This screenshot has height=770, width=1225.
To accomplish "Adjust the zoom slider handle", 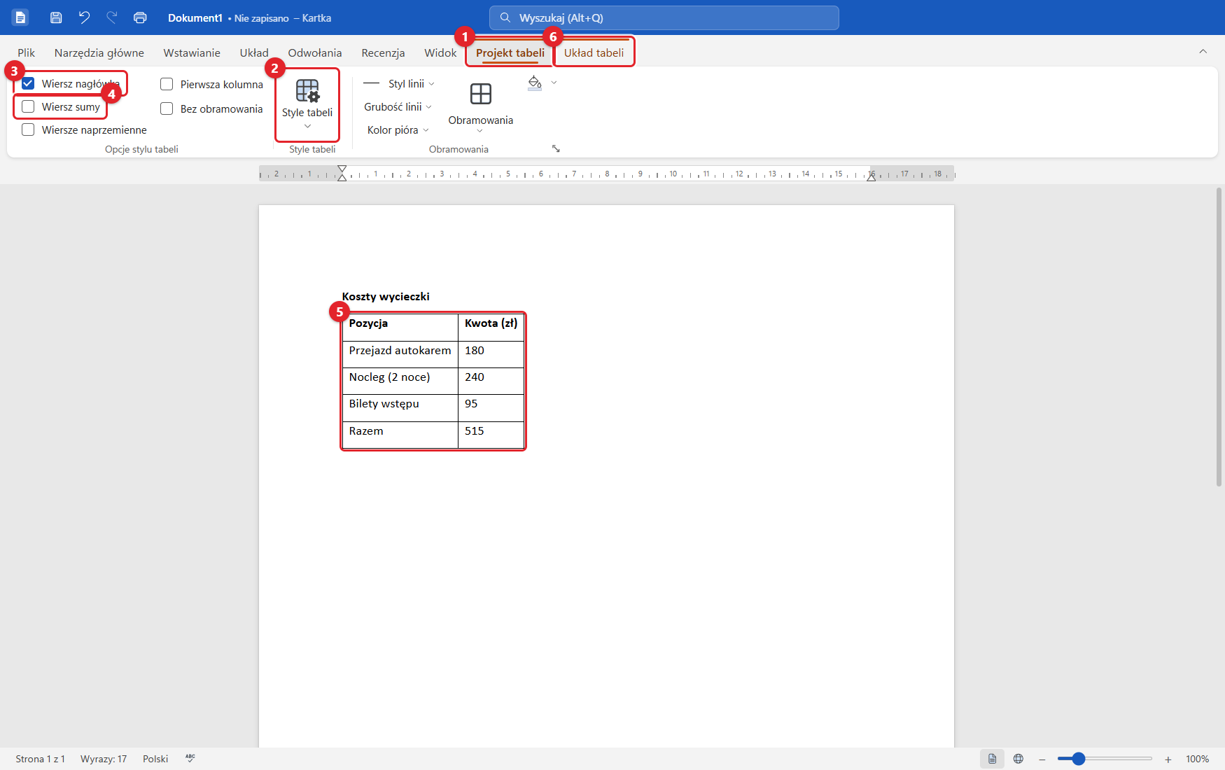I will (1078, 759).
